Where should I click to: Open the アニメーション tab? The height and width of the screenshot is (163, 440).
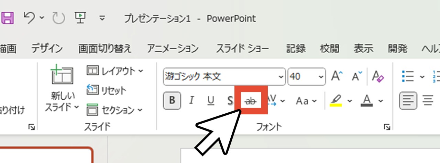(x=173, y=48)
